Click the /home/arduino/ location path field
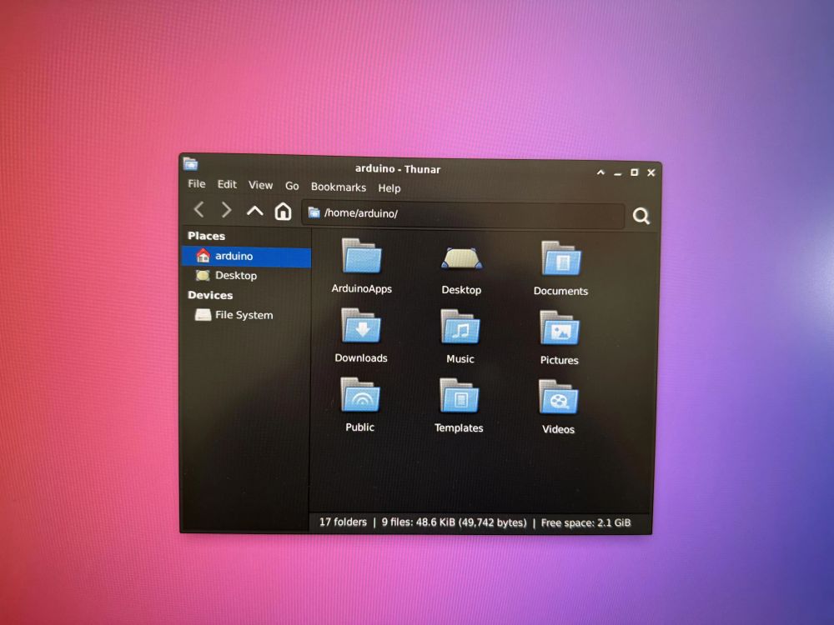Viewport: 834px width, 625px height. click(463, 214)
